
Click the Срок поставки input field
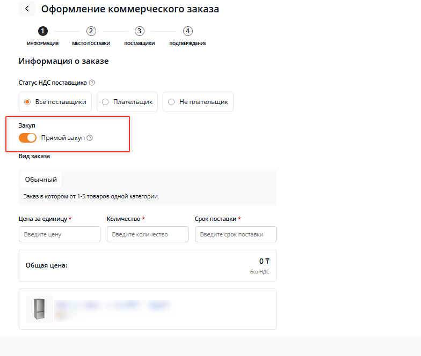pyautogui.click(x=235, y=234)
